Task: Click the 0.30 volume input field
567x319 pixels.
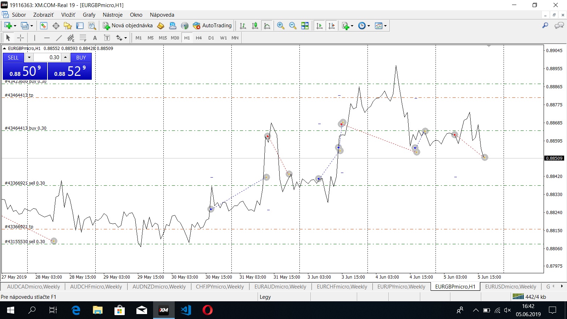Action: [47, 57]
